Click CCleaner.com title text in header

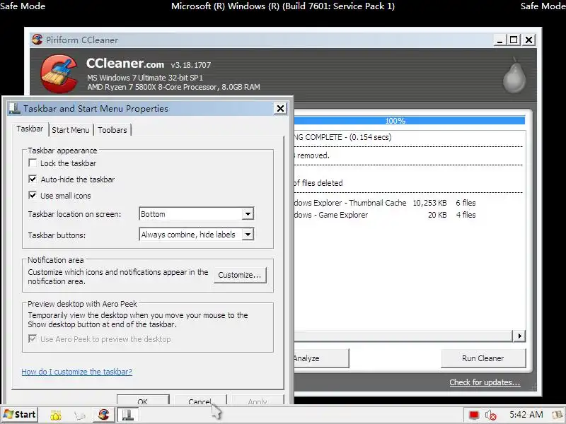125,64
